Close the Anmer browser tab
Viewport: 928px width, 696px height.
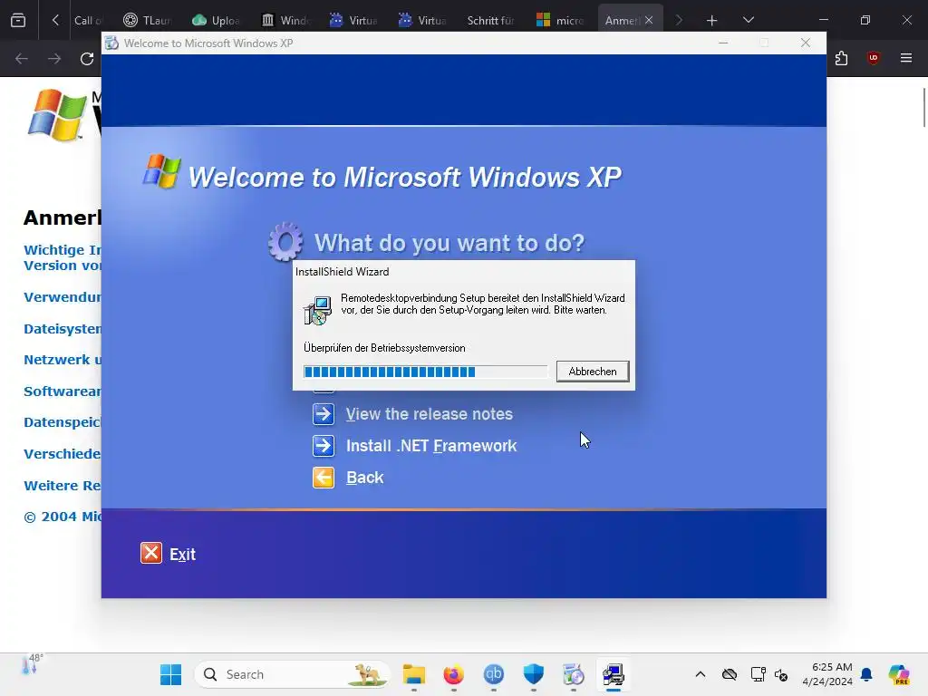[x=649, y=20]
